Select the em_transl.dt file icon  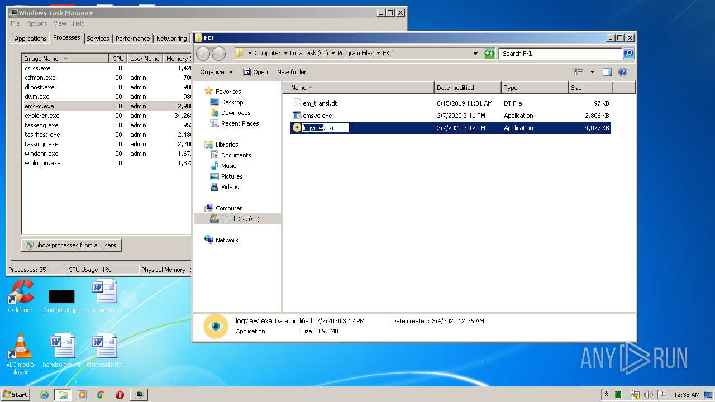point(297,103)
